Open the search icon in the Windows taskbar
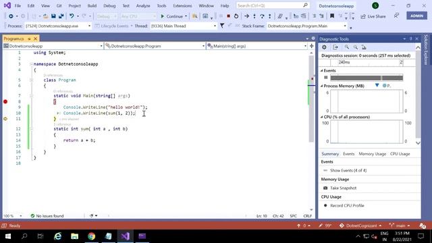 pos(24,236)
